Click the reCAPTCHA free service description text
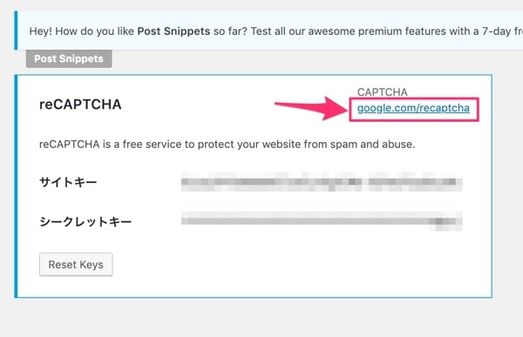 pos(228,145)
